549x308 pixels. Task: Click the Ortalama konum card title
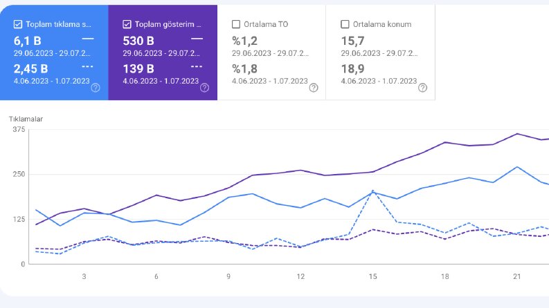(x=382, y=24)
